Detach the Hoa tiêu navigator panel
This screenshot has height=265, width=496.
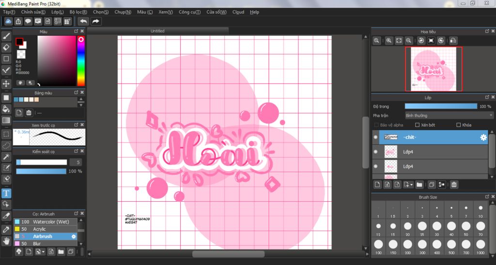487,31
